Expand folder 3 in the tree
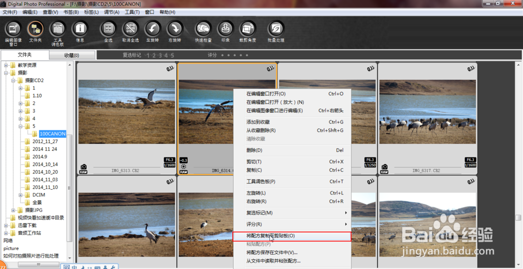The width and height of the screenshot is (523, 269). 21,111
